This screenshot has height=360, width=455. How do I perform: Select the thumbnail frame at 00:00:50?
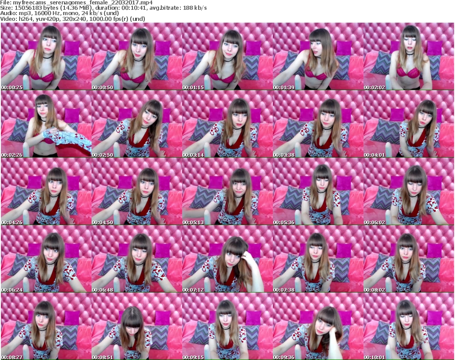pyautogui.click(x=137, y=56)
